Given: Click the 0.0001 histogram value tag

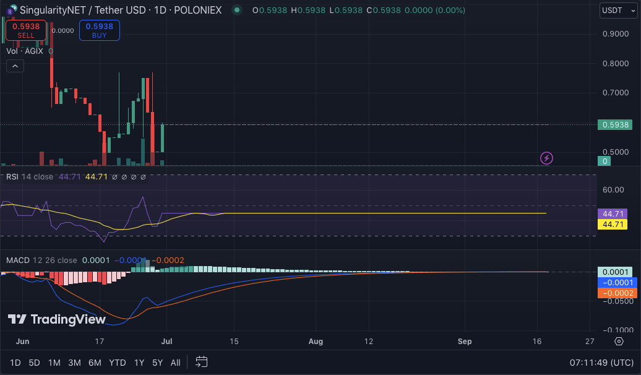Looking at the screenshot, I should tap(615, 272).
